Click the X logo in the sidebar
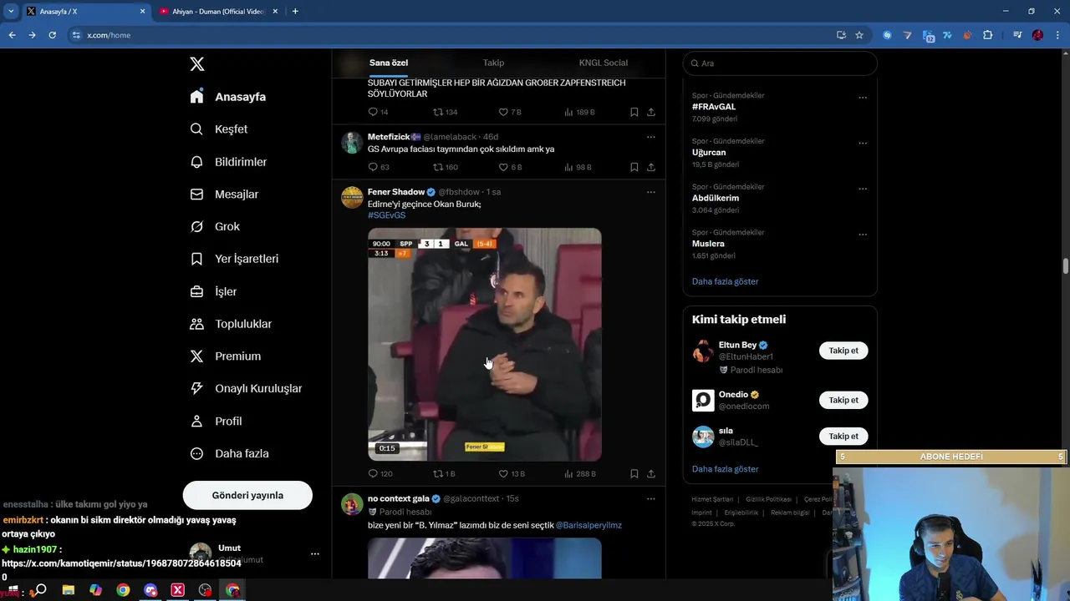Viewport: 1070px width, 601px height. tap(196, 64)
